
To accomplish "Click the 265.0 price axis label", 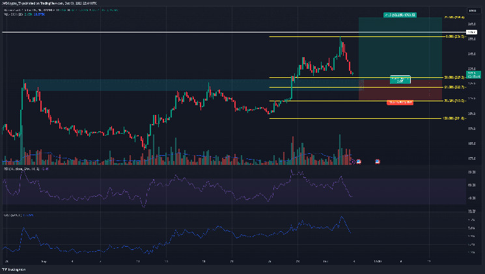I will pos(472,24).
